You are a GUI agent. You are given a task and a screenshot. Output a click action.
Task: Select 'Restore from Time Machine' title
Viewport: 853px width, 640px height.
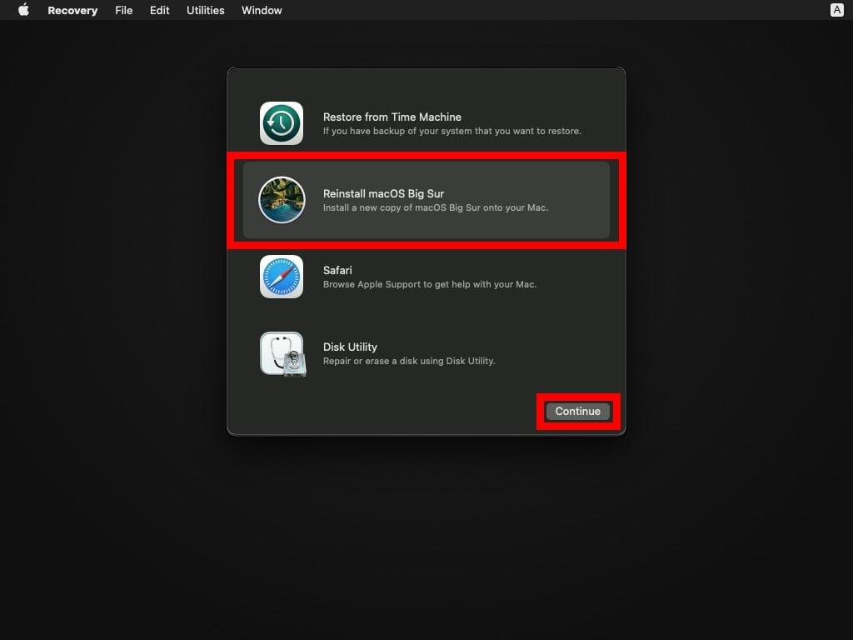(x=392, y=117)
